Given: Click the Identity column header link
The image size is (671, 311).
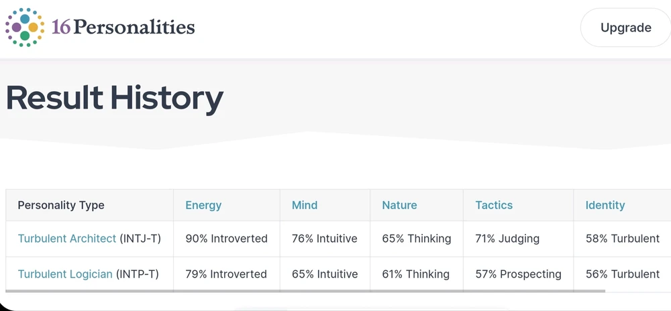Looking at the screenshot, I should click(x=605, y=205).
